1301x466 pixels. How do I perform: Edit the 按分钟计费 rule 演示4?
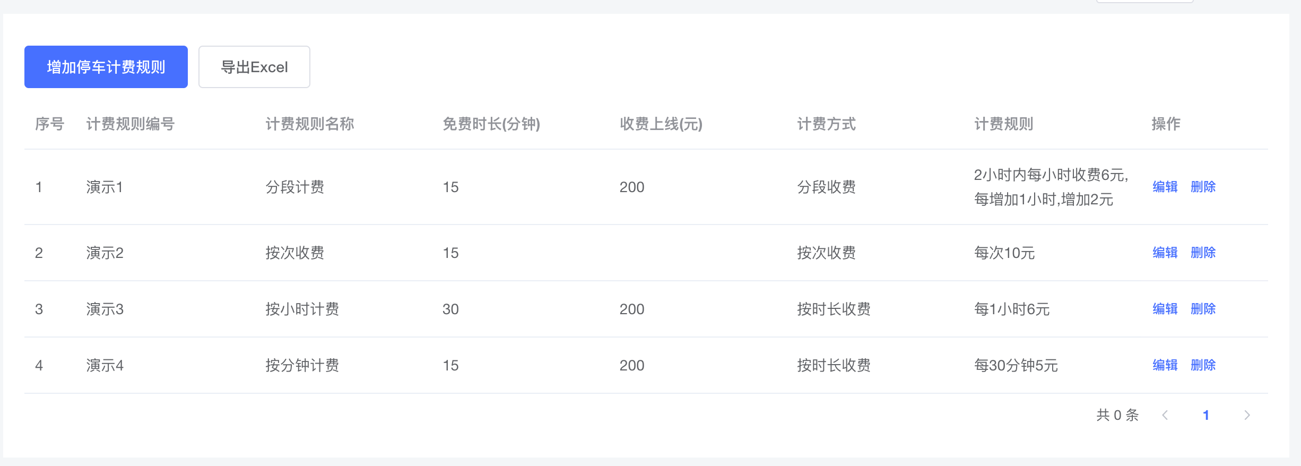(1164, 365)
